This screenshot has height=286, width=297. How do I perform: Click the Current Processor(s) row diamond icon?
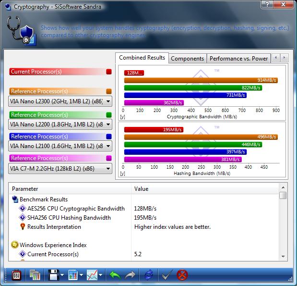(x=23, y=254)
